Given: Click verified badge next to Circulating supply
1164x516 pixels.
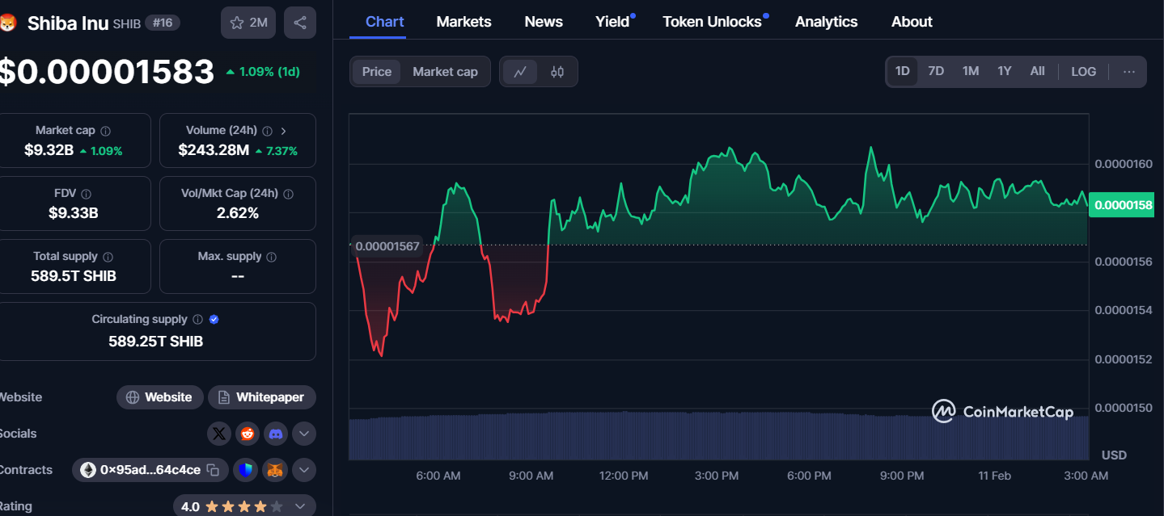Looking at the screenshot, I should coord(214,320).
